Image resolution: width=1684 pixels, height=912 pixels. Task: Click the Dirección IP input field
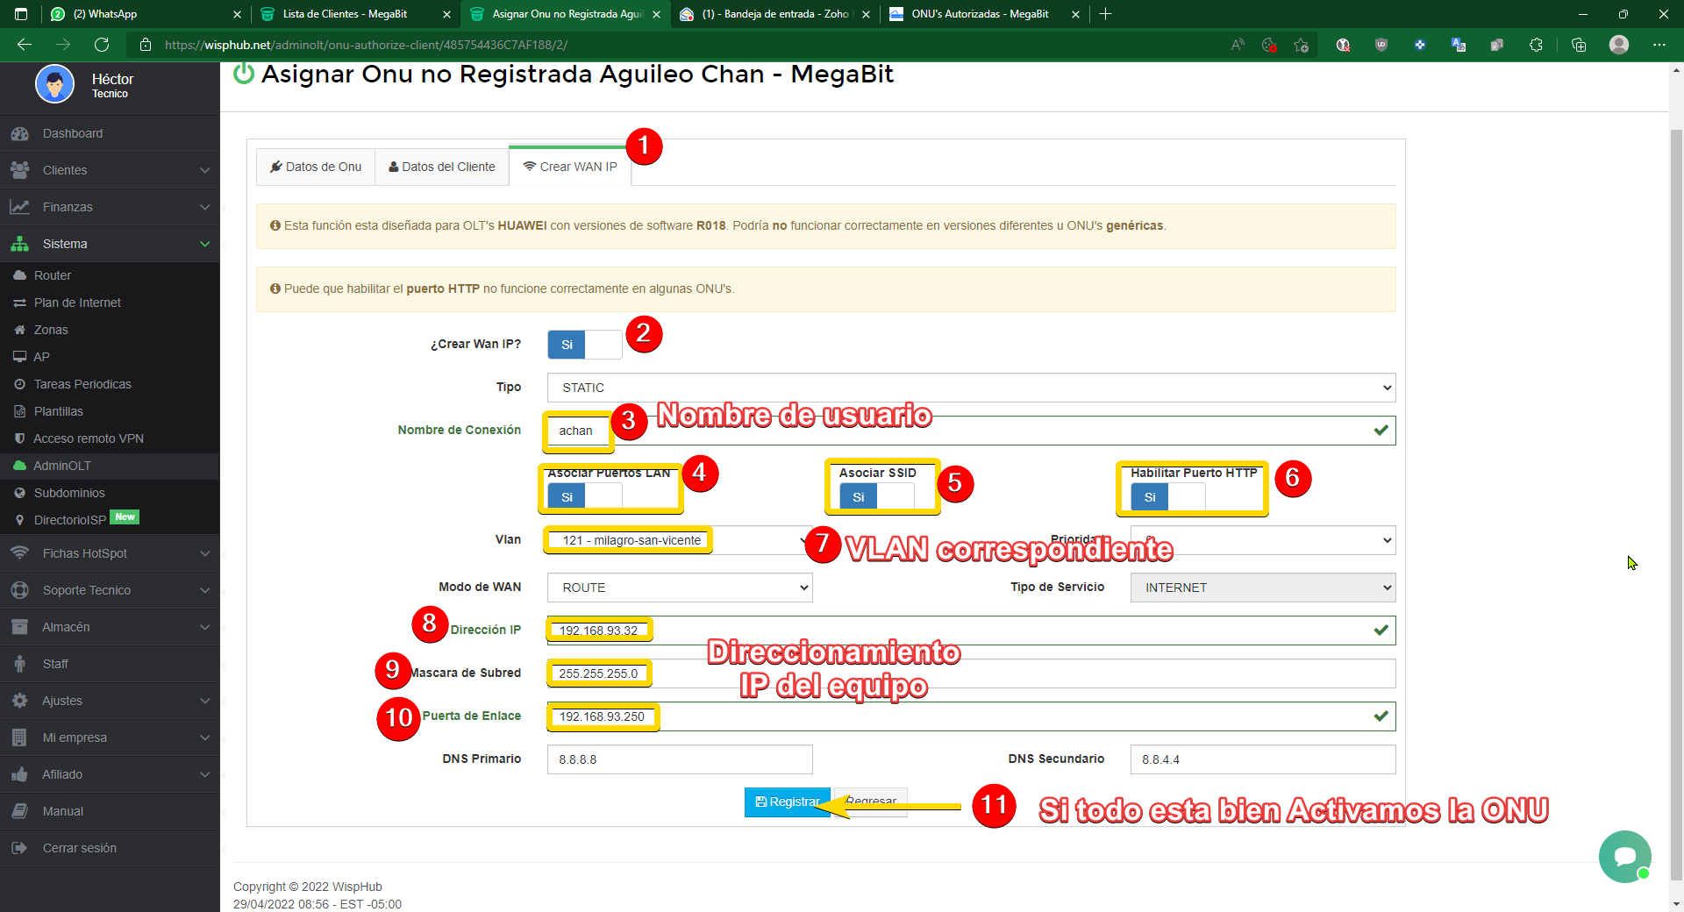pos(971,631)
